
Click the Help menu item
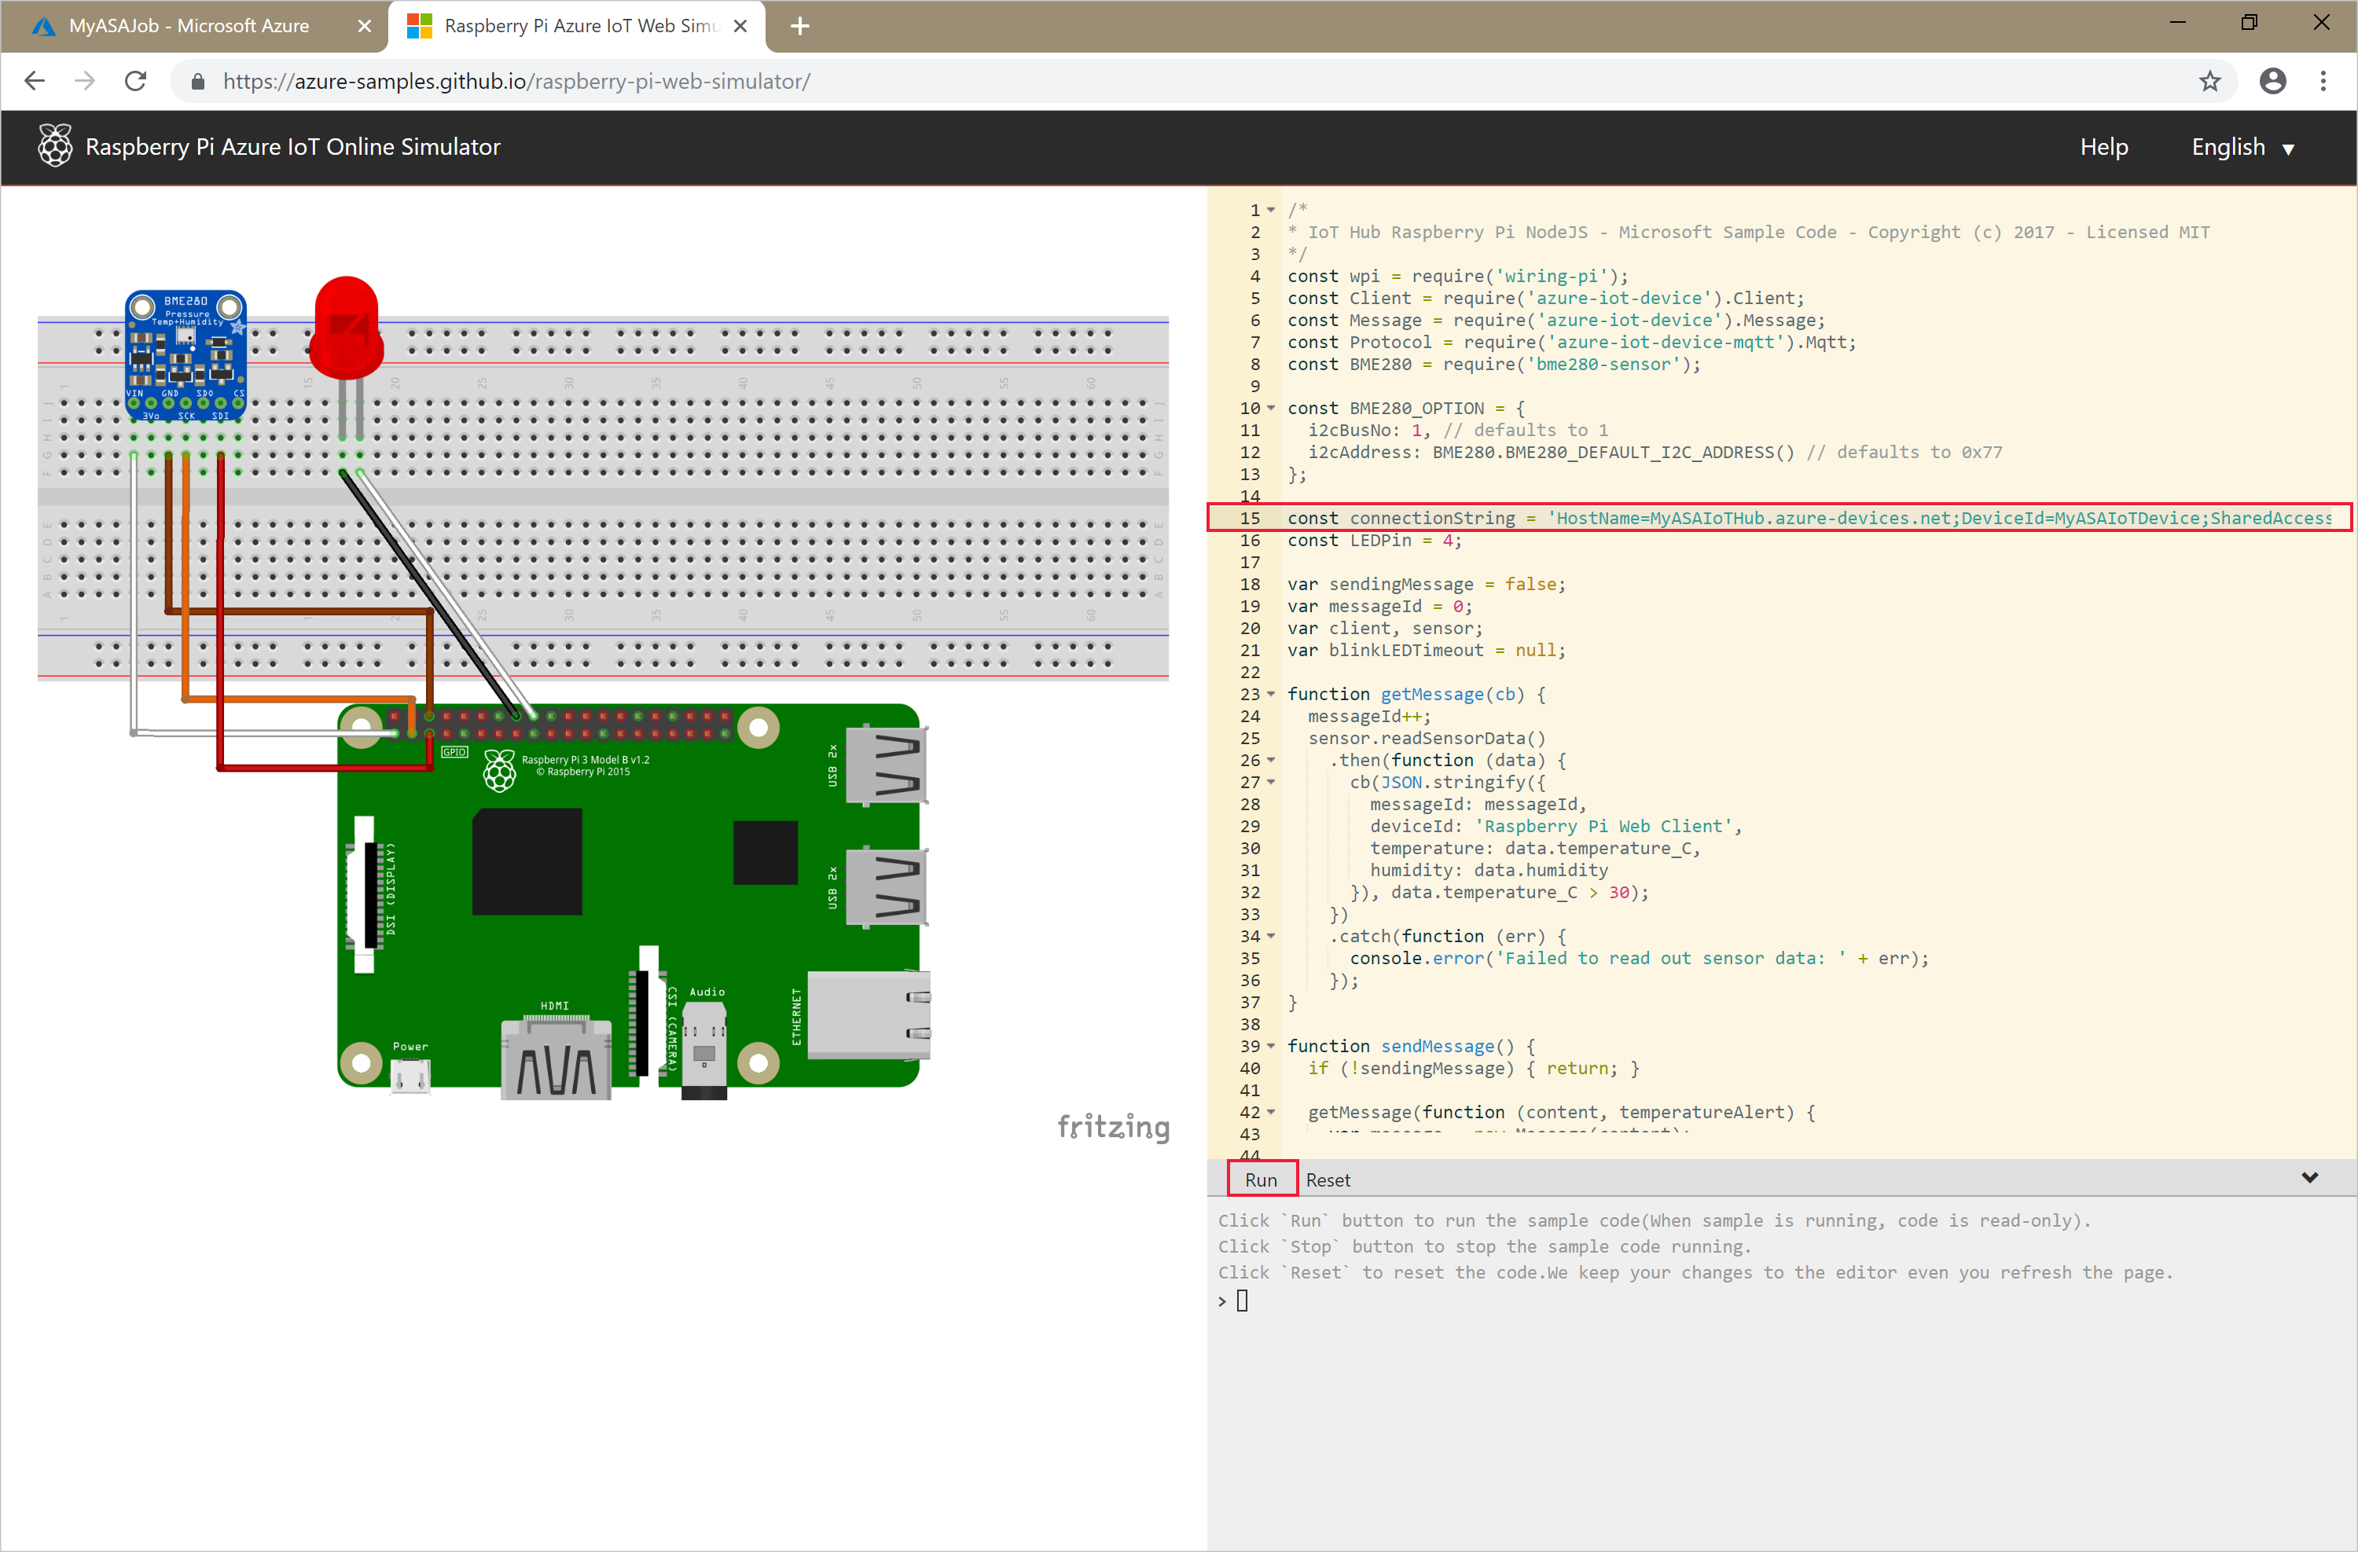point(2106,145)
